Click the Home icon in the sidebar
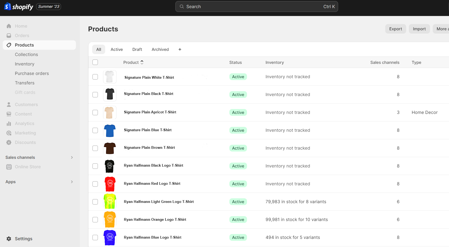449x247 pixels. pos(9,26)
